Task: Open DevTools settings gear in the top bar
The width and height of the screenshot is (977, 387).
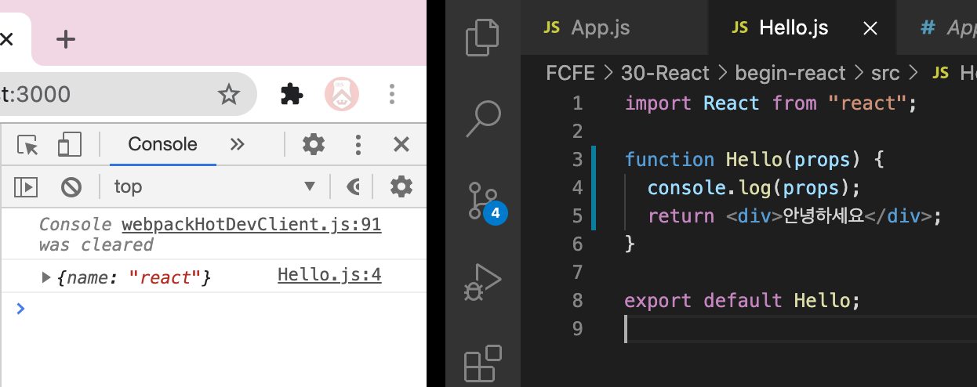Action: [x=314, y=144]
